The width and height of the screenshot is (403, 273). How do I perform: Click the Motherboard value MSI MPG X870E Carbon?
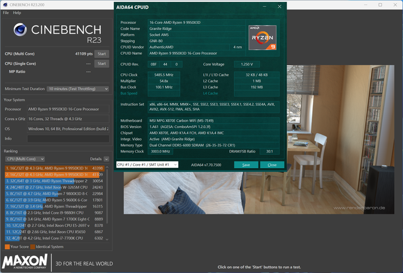213,120
